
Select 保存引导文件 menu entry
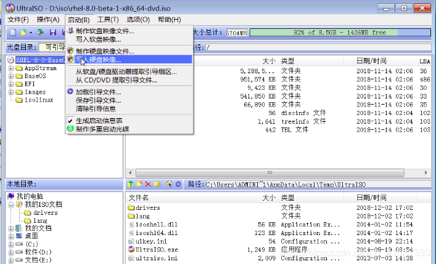(x=130, y=100)
